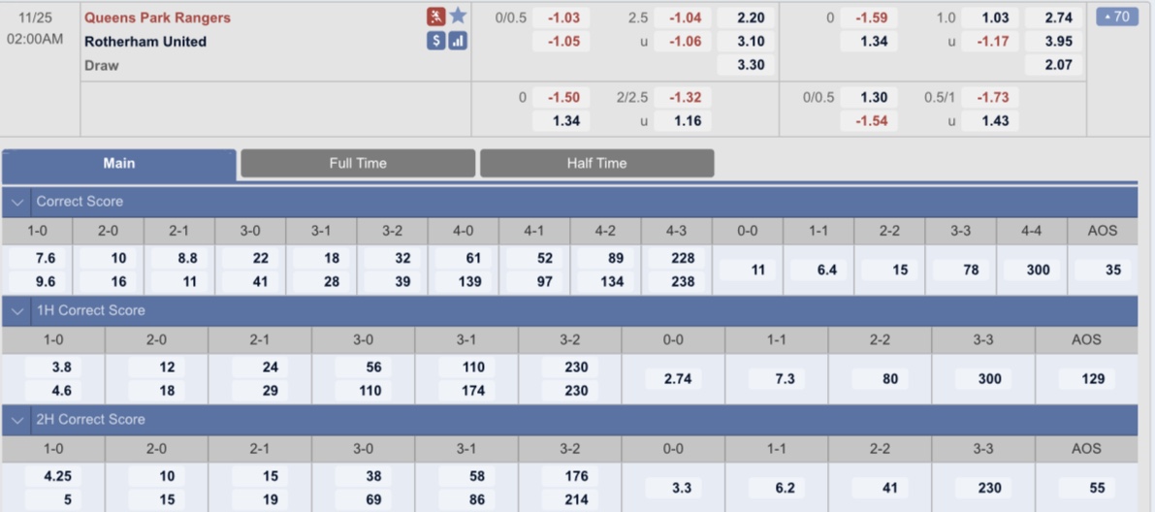Select the Main tab
Image resolution: width=1155 pixels, height=512 pixels.
point(119,164)
